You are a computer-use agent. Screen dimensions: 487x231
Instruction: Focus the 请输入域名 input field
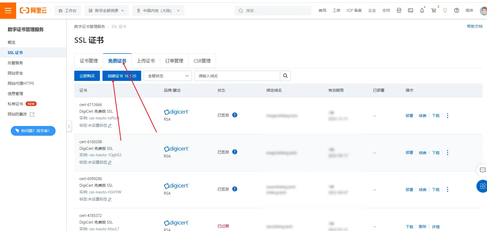[x=237, y=76]
